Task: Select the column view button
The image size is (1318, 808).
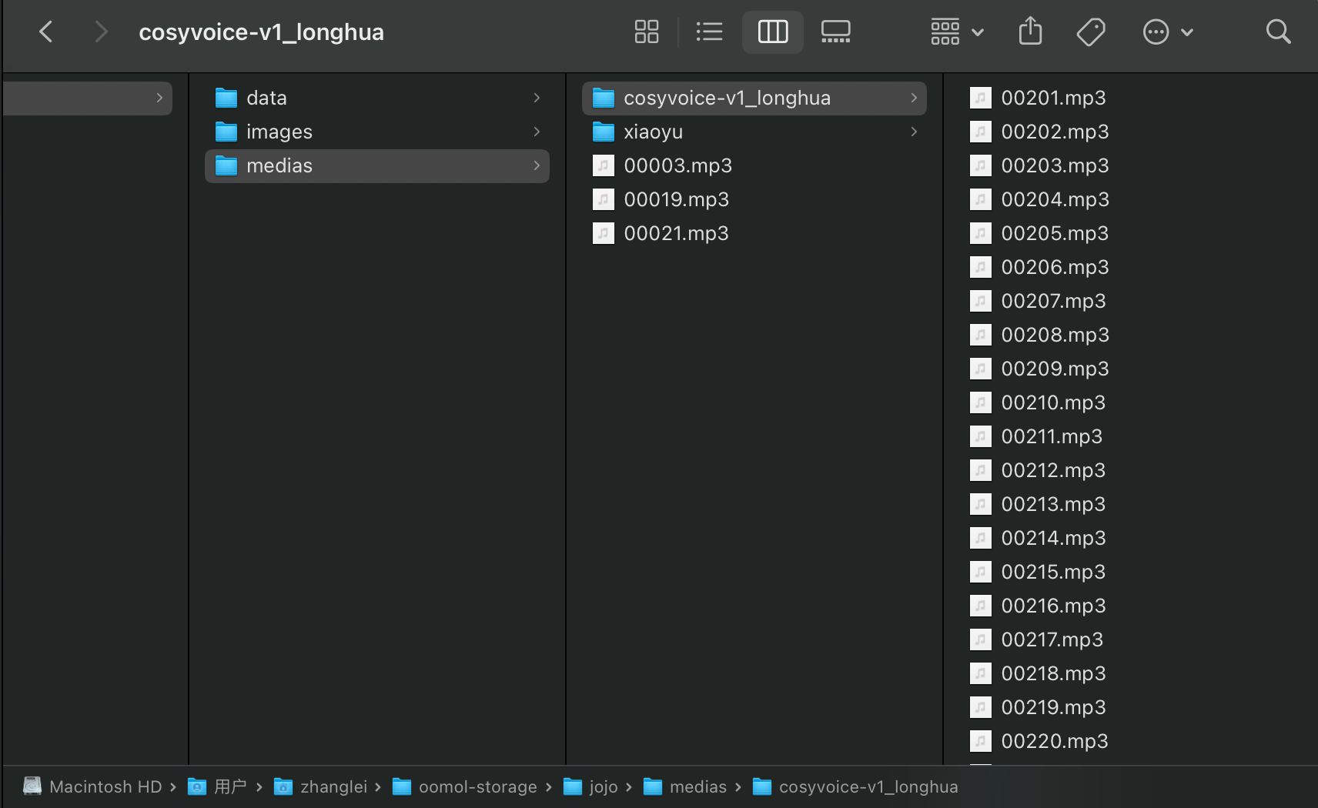Action: pos(772,32)
